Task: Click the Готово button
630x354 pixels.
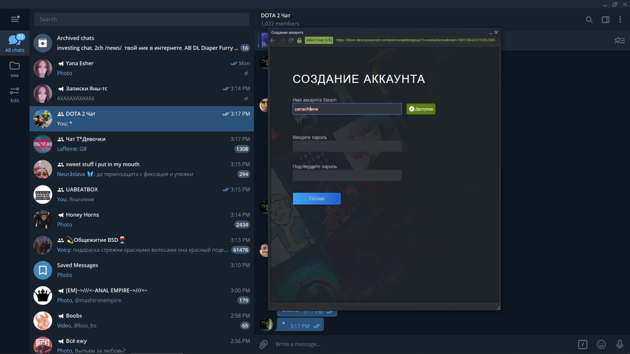Action: [x=317, y=199]
